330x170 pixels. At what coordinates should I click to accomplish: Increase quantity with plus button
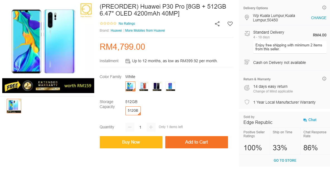click(x=151, y=127)
